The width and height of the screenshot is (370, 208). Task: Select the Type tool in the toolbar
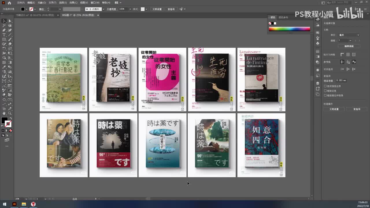4,35
